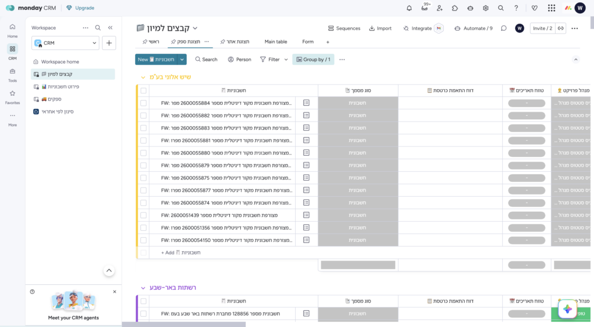Collapse the board header with the up chevron
Image resolution: width=594 pixels, height=327 pixels.
(576, 60)
